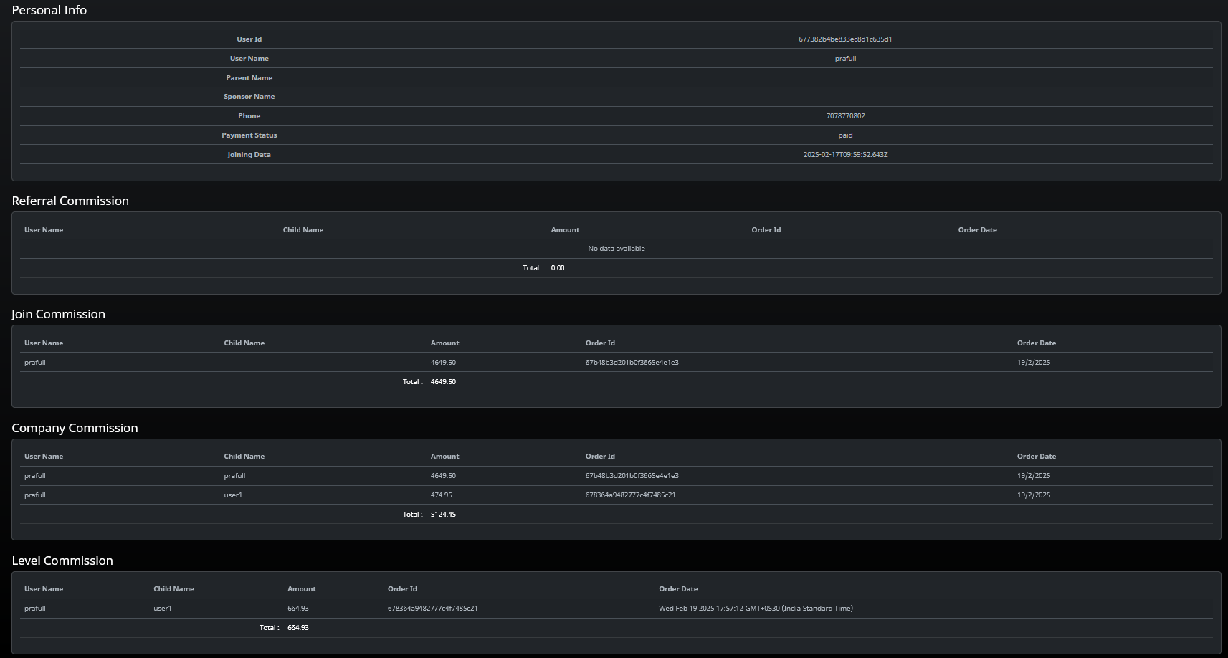Select the Joining Data timestamp

pos(846,154)
